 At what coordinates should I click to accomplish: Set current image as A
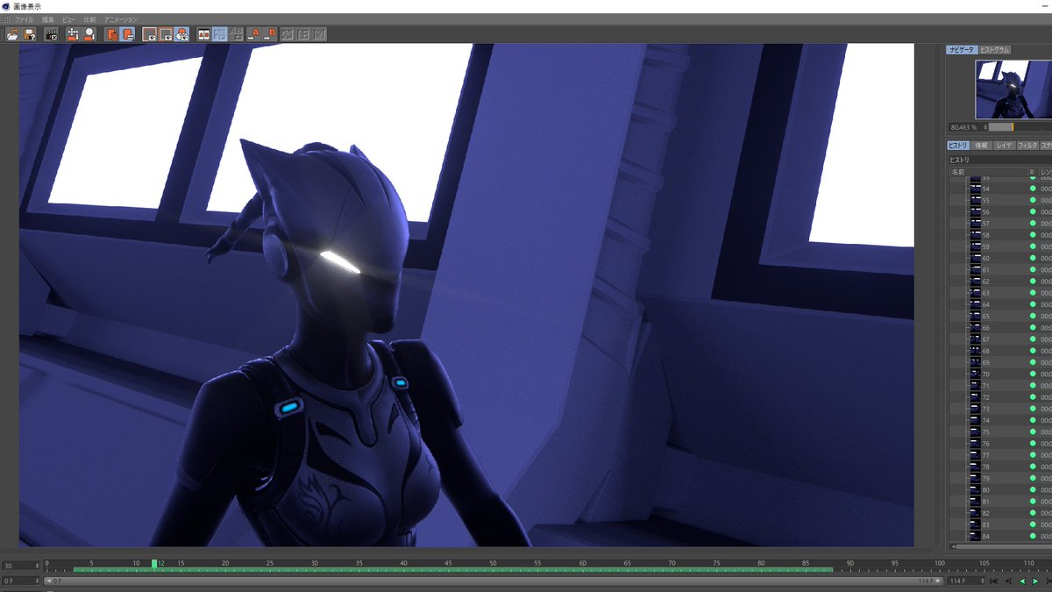pyautogui.click(x=253, y=35)
